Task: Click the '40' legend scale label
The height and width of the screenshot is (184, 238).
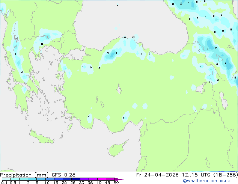Action: [99, 182]
